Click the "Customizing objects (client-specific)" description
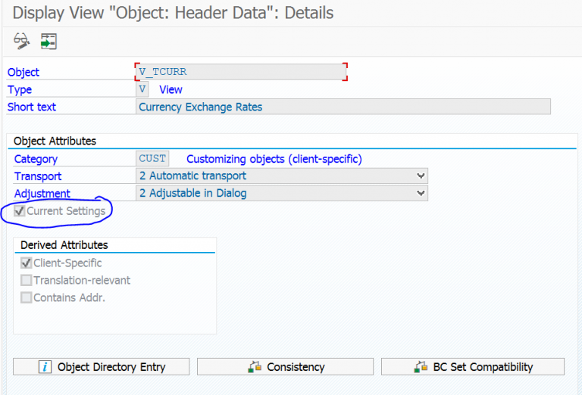This screenshot has width=582, height=395. click(x=274, y=159)
